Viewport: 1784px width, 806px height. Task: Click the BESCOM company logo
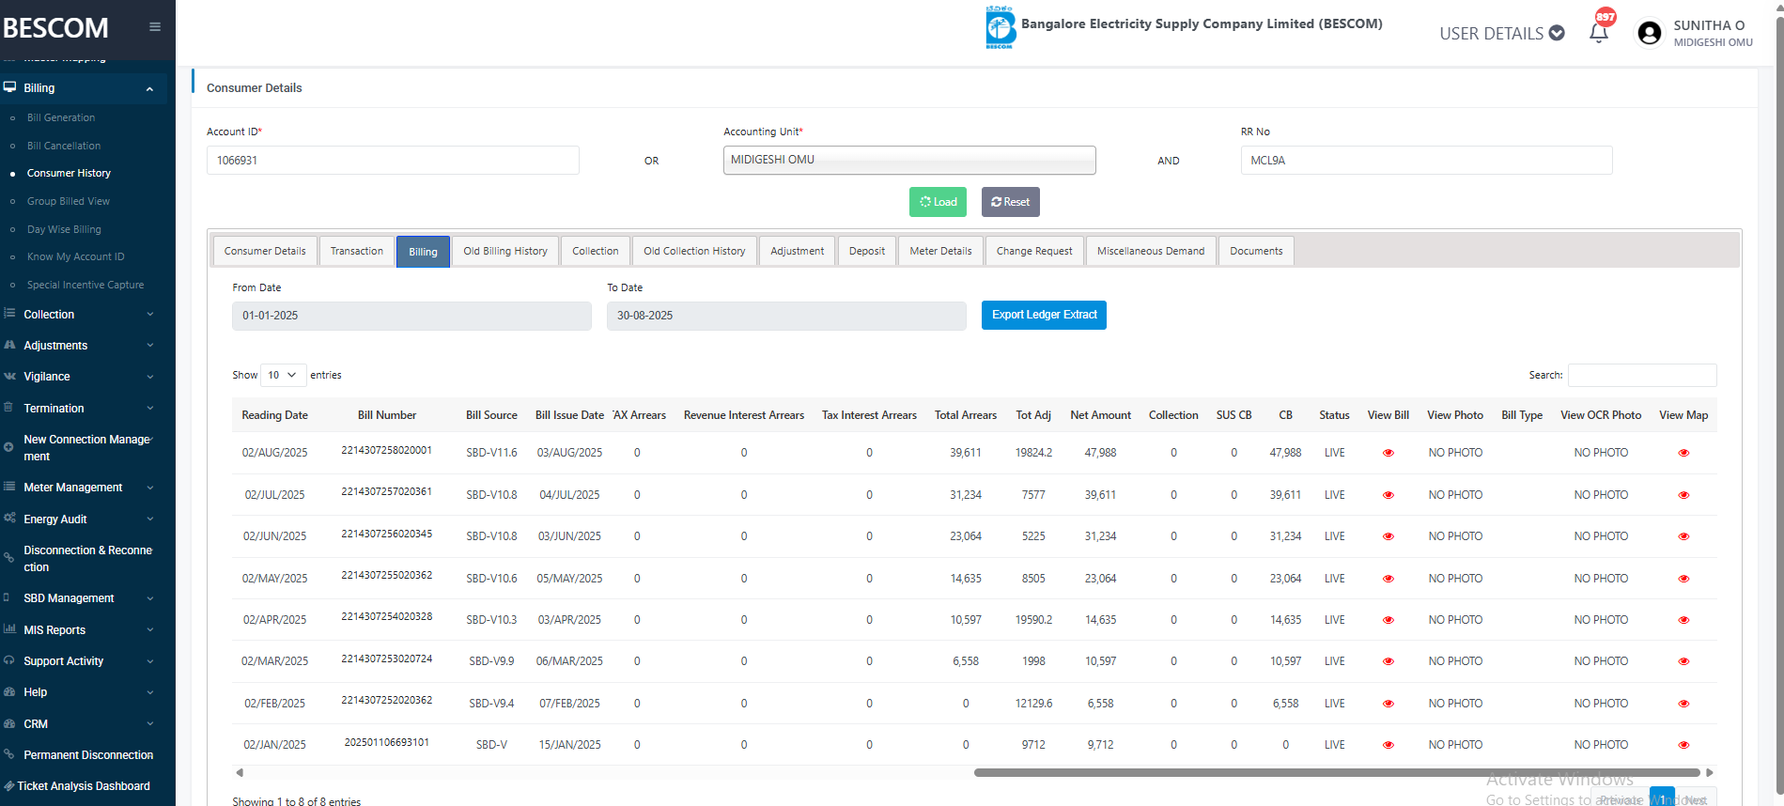click(1000, 26)
